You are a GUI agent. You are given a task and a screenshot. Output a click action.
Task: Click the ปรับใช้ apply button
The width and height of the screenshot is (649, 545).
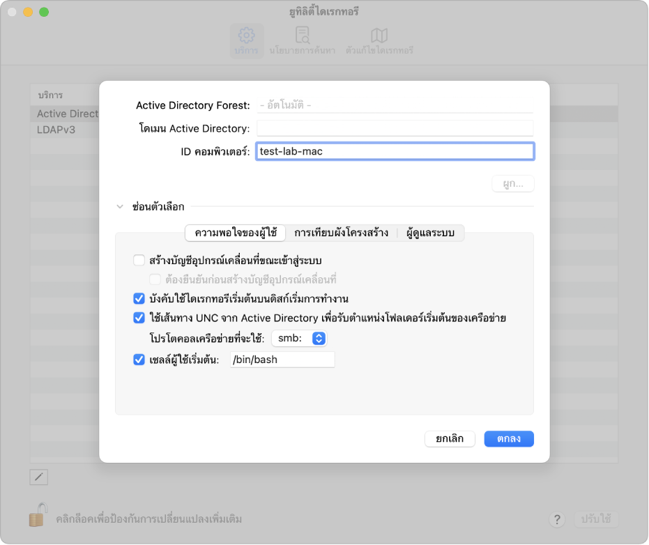point(596,519)
